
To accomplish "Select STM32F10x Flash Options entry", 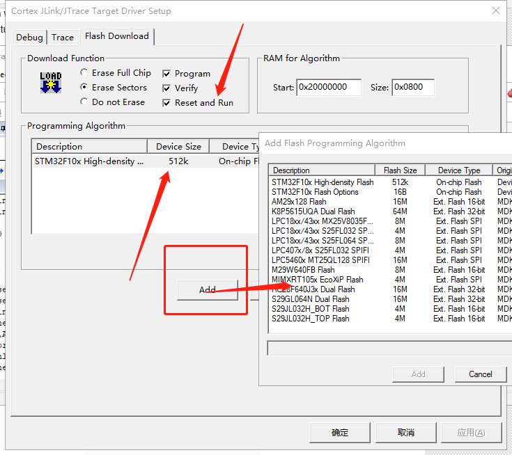I will pyautogui.click(x=390, y=192).
